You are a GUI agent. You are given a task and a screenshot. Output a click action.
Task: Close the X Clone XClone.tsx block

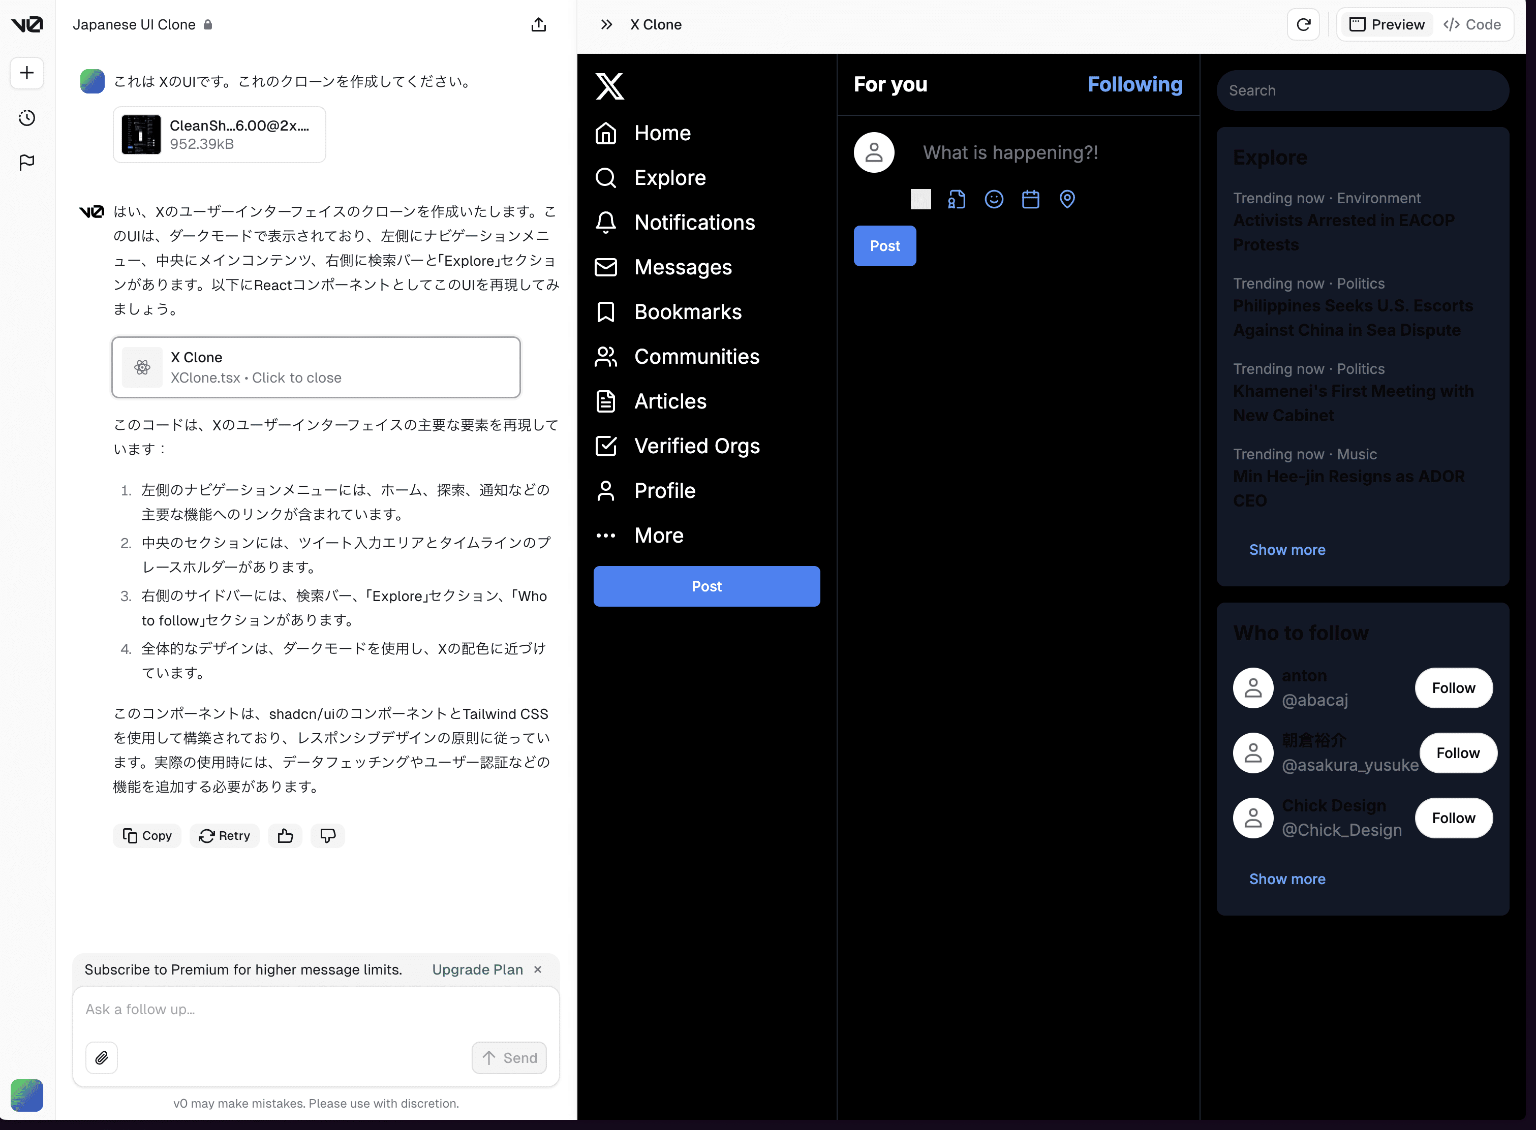pos(316,367)
